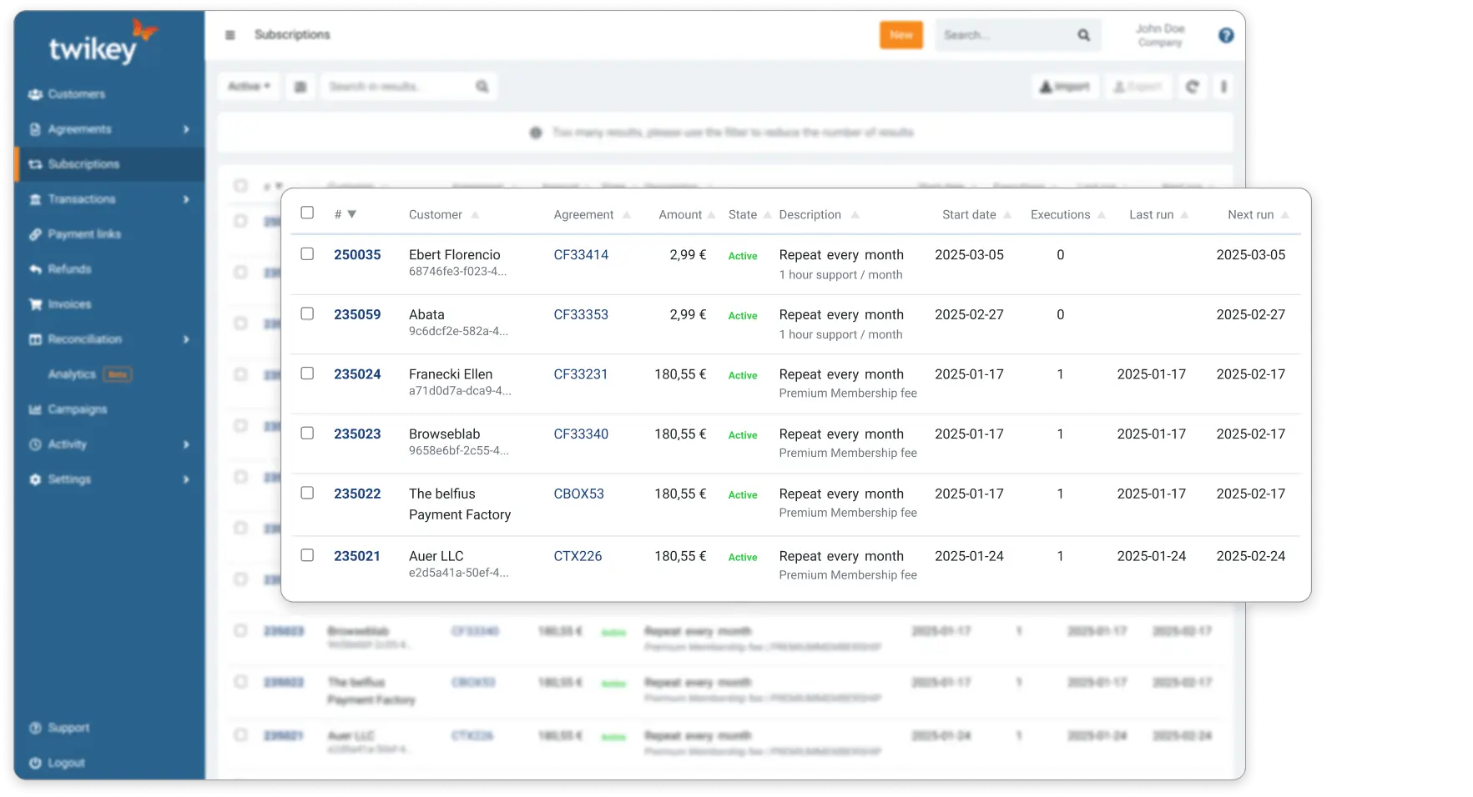The image size is (1473, 797).
Task: Click the column layout icon next to Active
Action: (x=300, y=87)
